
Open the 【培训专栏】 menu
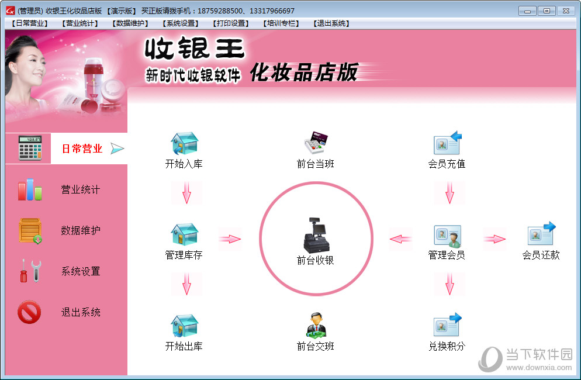click(281, 23)
